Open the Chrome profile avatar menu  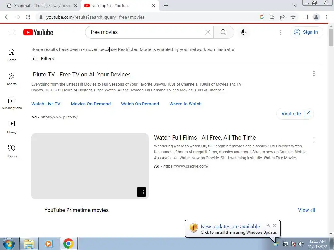point(316,17)
